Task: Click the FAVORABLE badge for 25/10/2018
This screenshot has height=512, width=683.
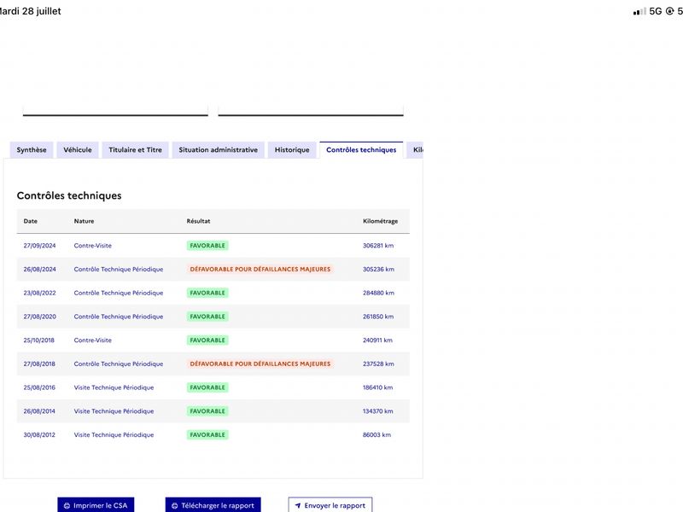Action: [x=207, y=340]
